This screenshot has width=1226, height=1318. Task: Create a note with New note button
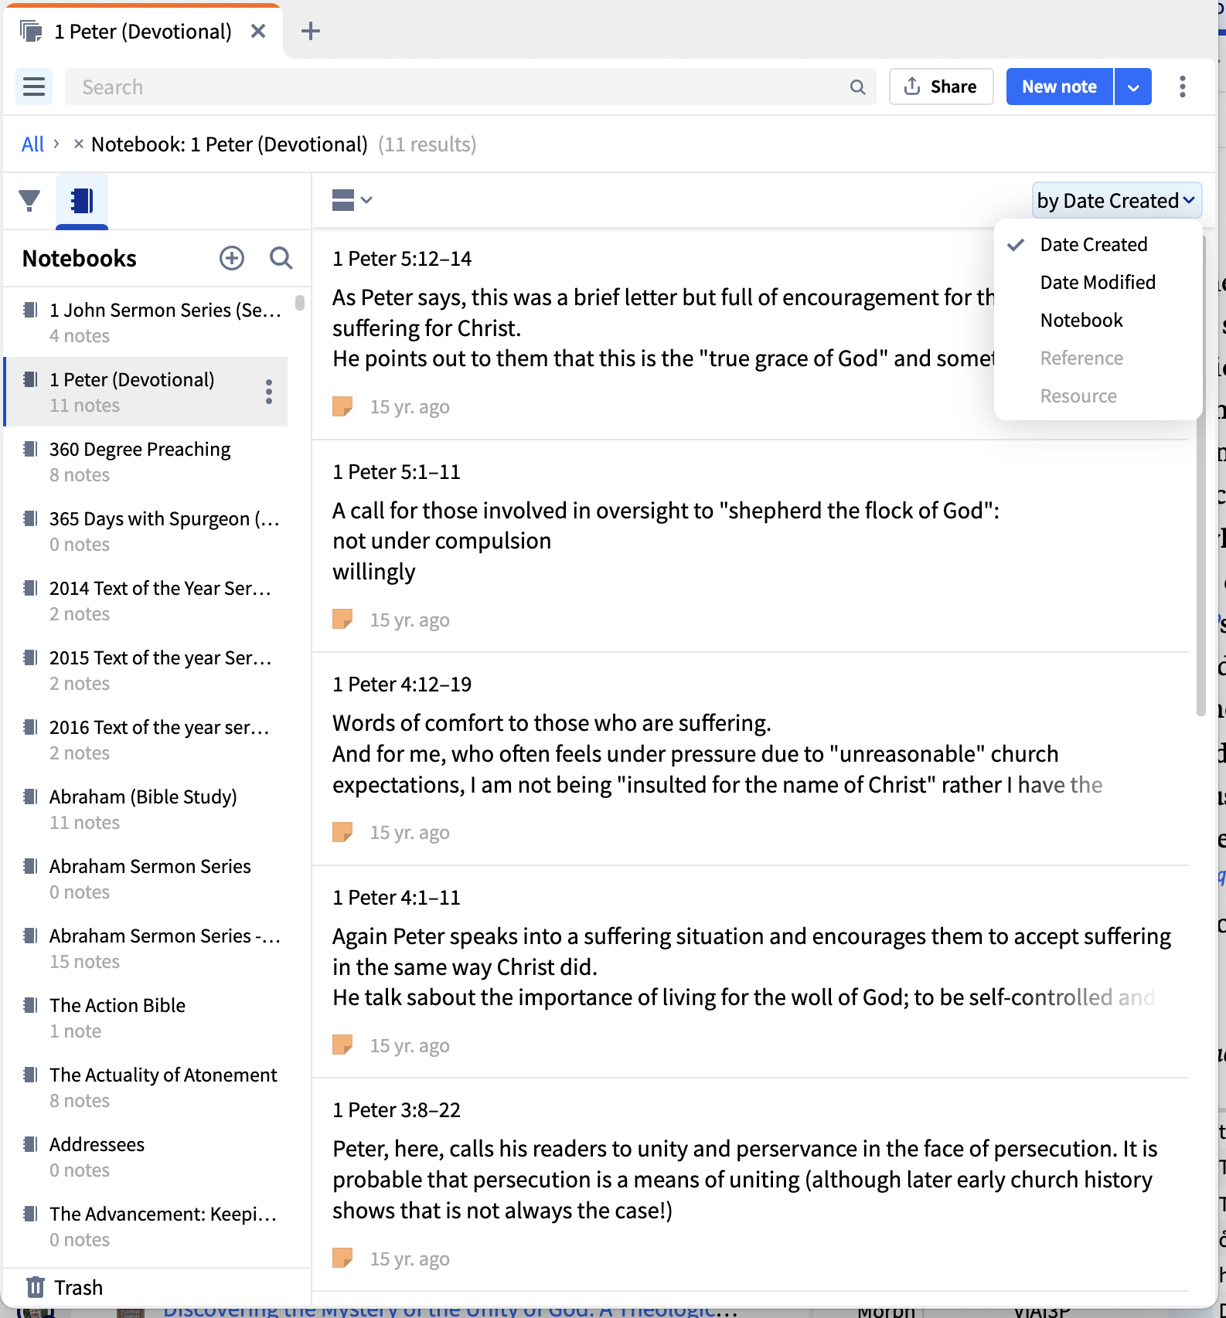click(1059, 87)
